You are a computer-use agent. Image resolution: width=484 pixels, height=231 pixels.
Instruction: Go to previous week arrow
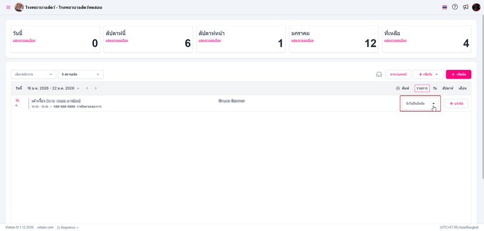87,88
